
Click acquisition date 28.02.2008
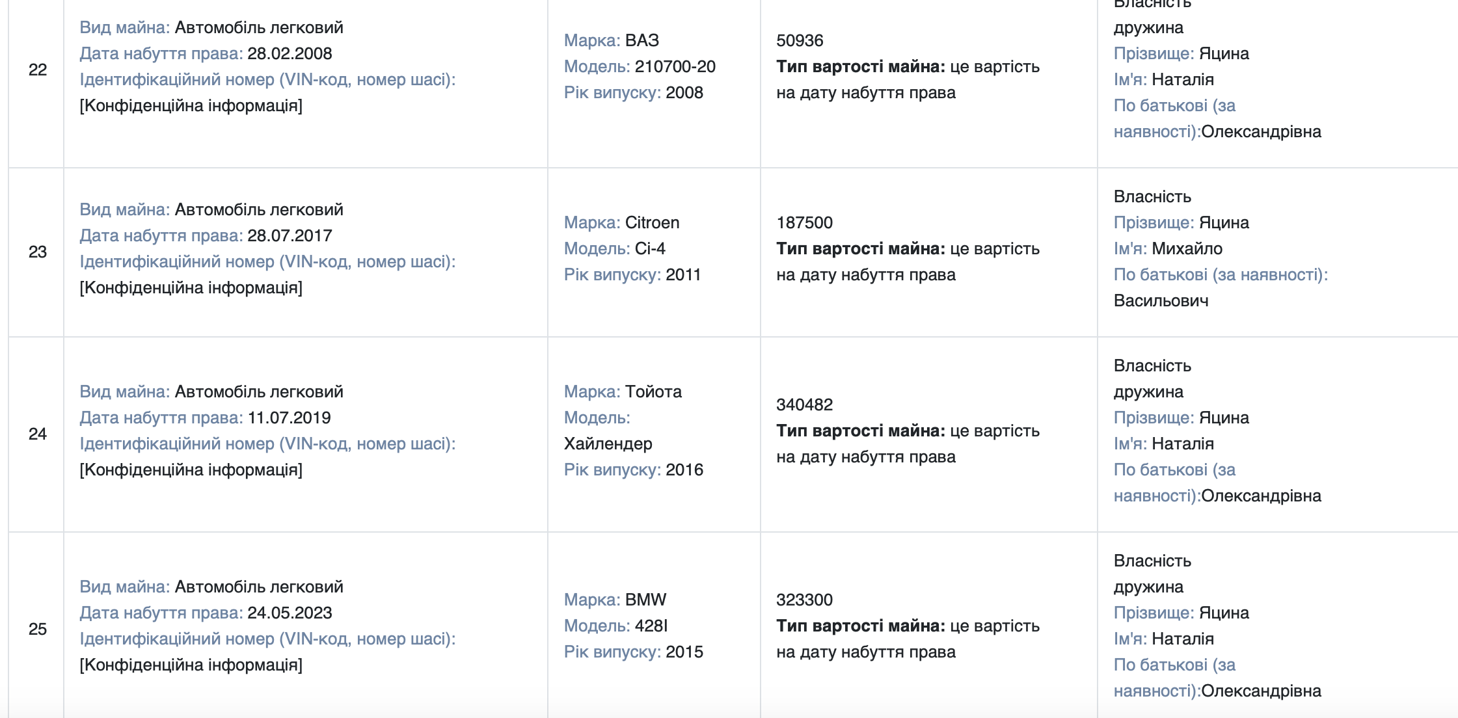(x=290, y=53)
